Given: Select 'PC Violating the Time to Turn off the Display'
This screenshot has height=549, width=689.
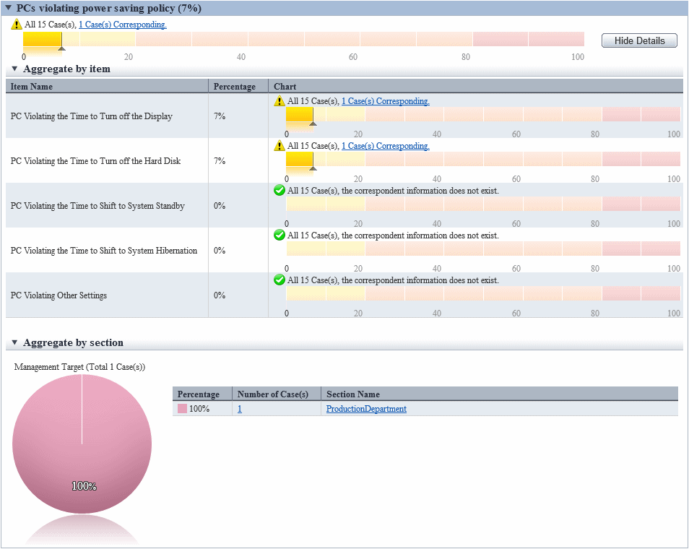Looking at the screenshot, I should coord(92,116).
